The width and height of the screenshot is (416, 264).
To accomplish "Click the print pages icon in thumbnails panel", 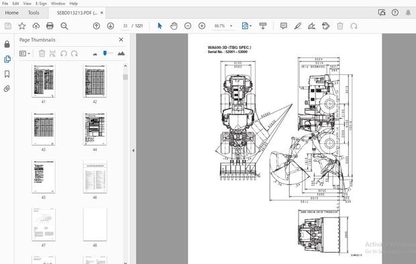I will coord(52,54).
